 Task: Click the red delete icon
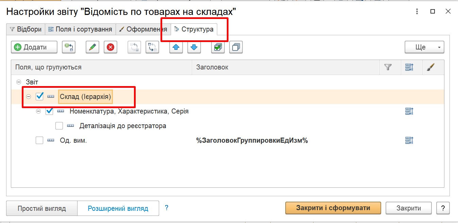[x=111, y=47]
